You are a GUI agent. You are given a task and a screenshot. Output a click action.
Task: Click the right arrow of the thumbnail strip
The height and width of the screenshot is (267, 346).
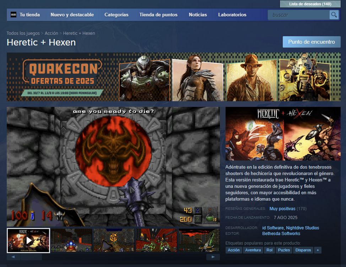[x=213, y=257]
